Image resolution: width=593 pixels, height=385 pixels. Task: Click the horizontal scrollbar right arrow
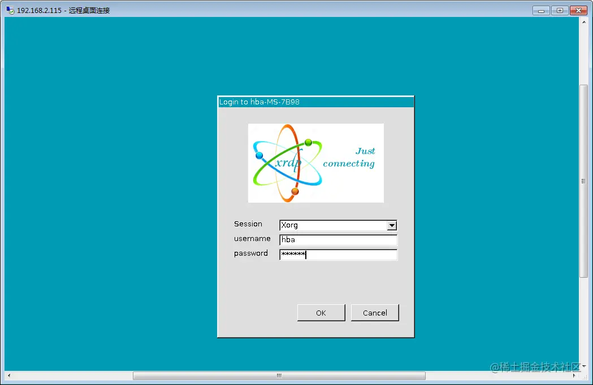[x=574, y=375]
